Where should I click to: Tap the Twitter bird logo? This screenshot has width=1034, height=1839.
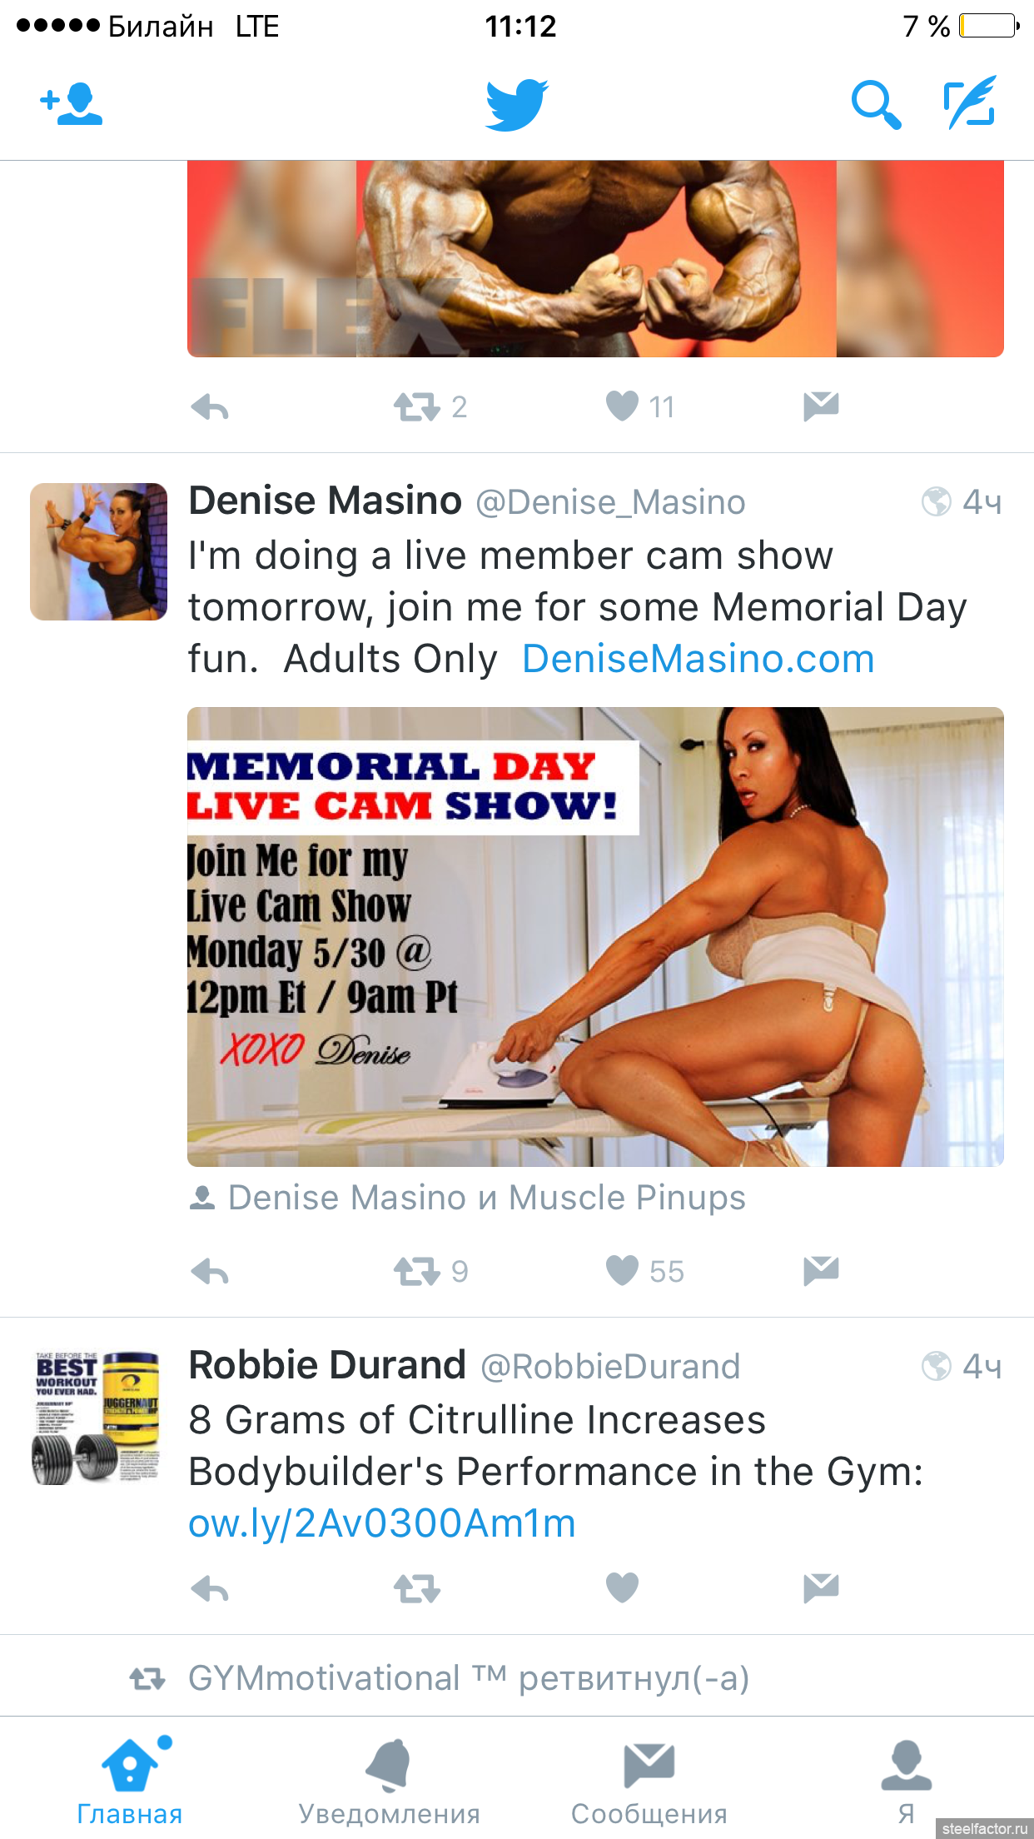coord(517,105)
